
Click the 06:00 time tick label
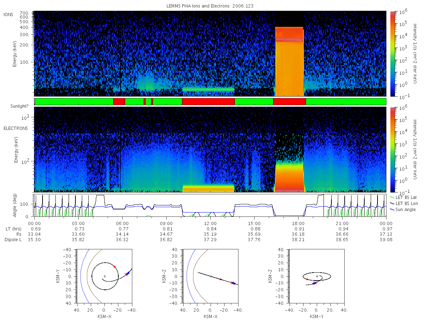pos(122,223)
